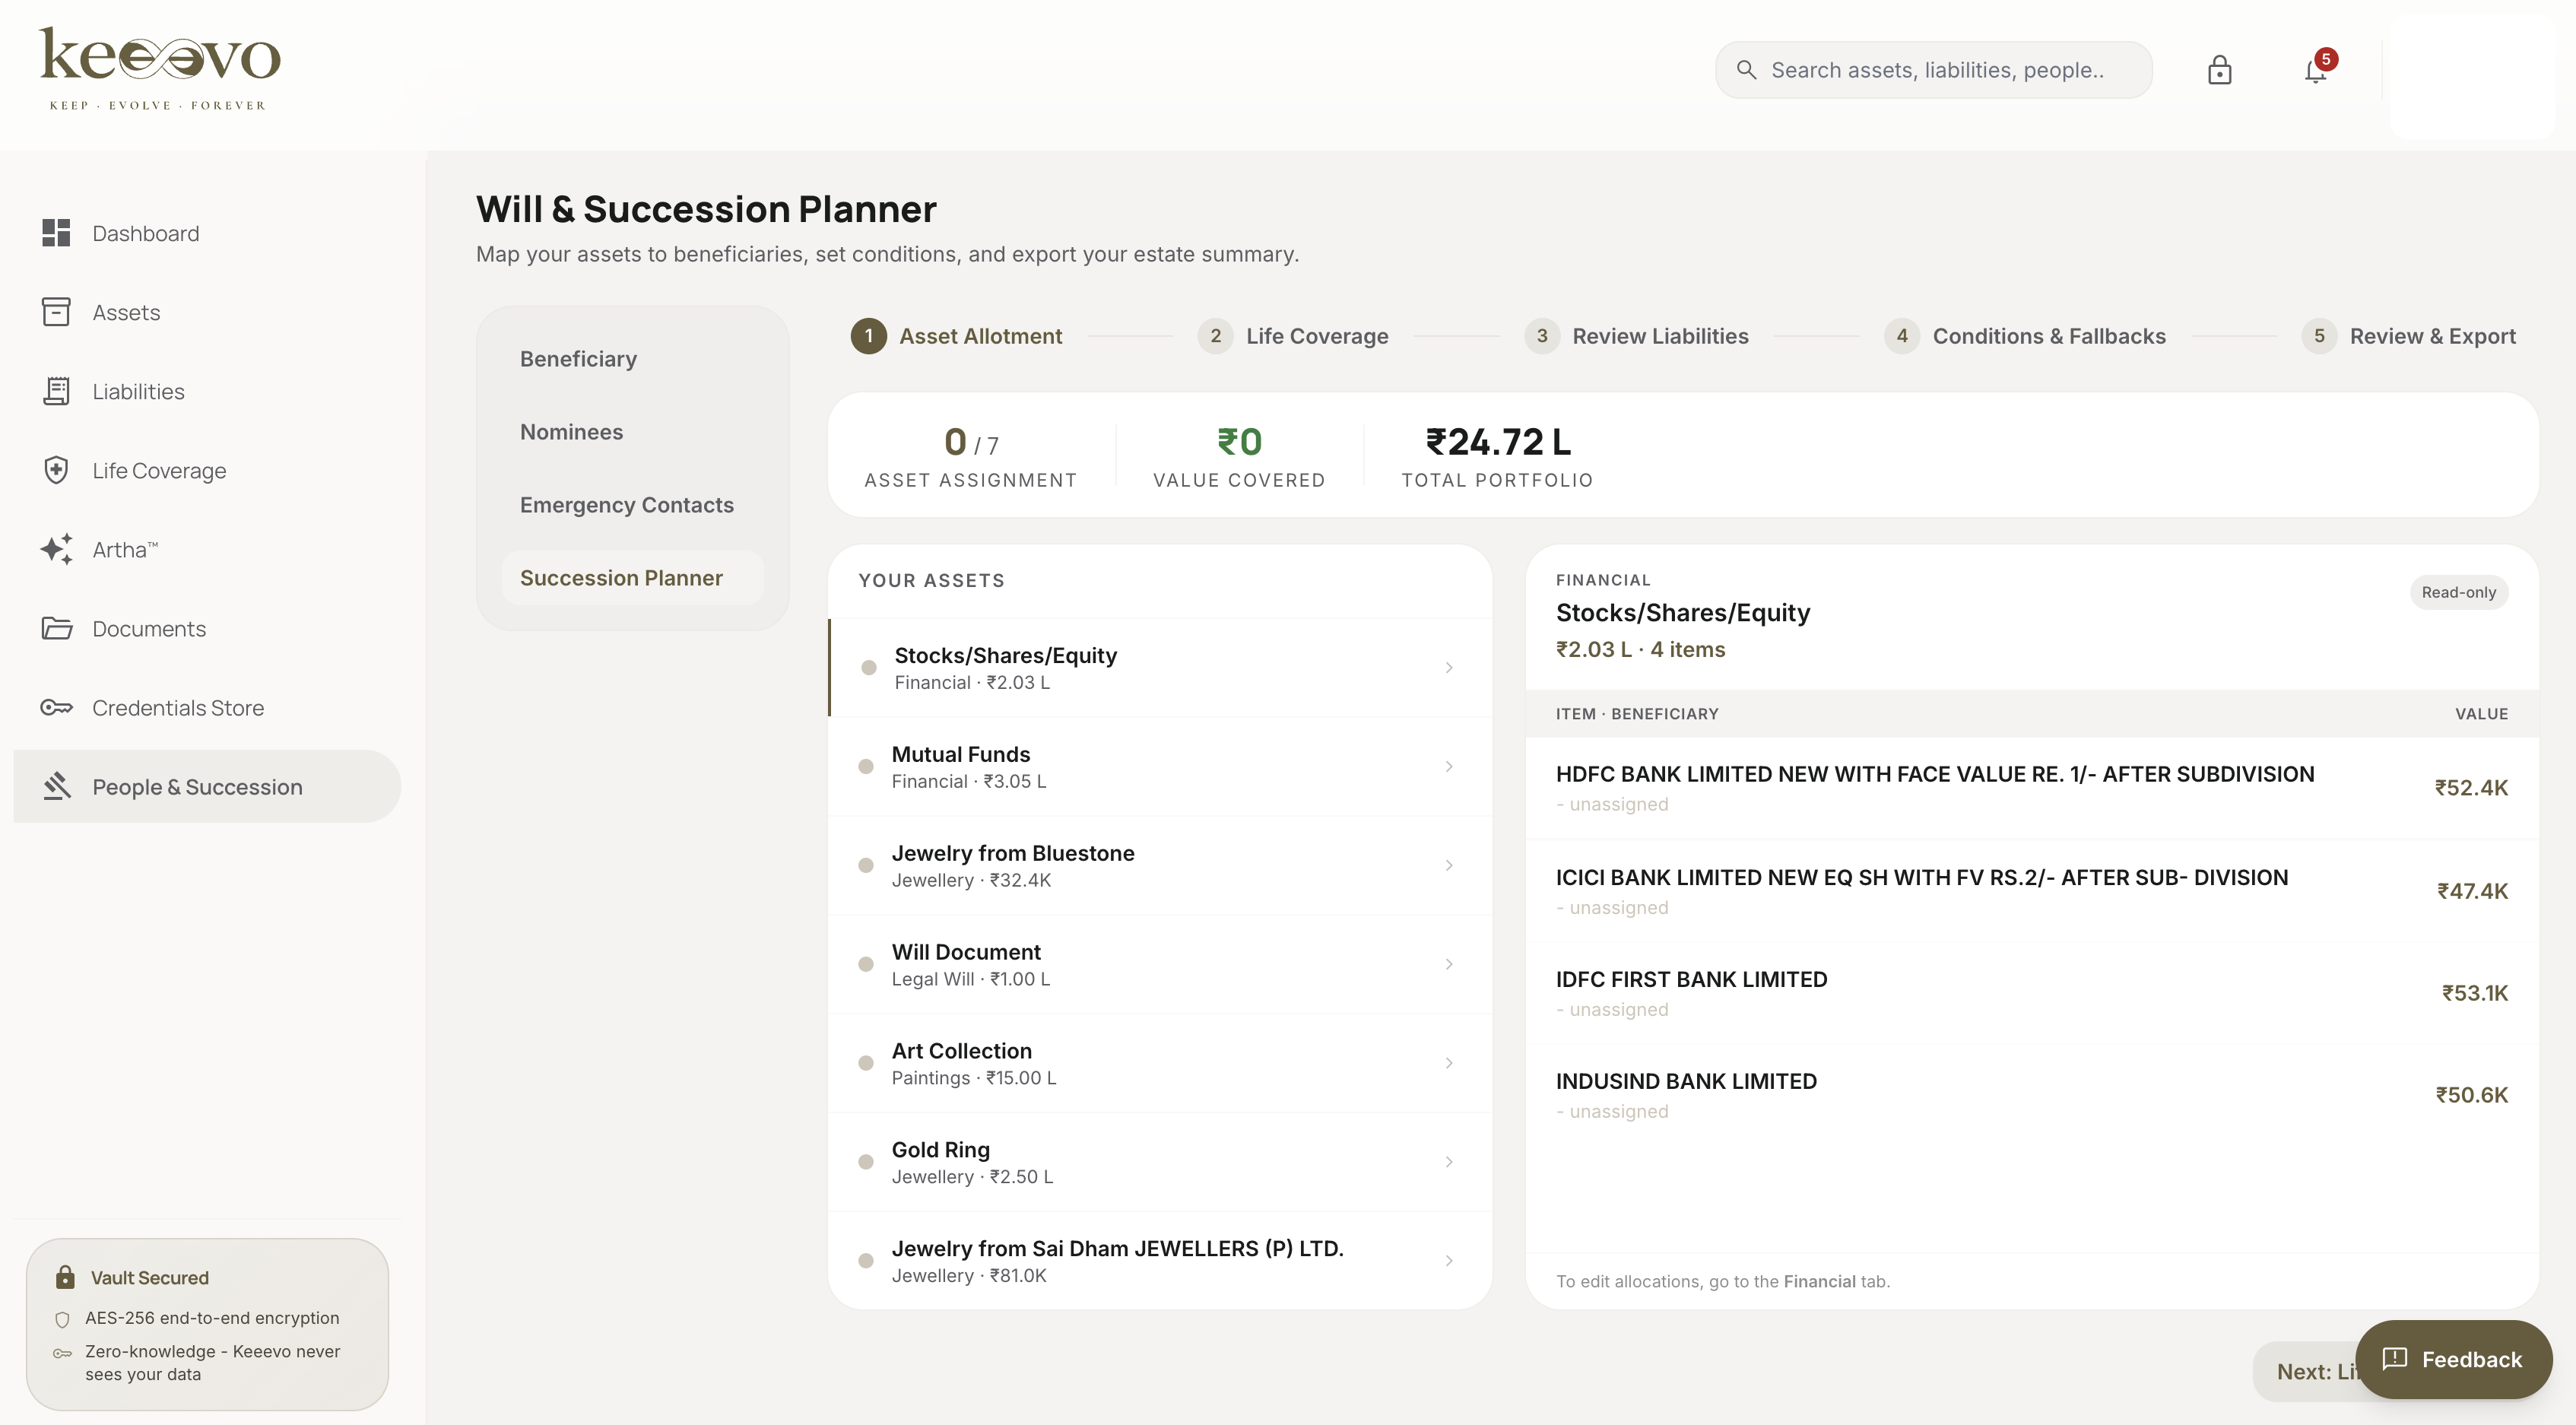Open the Beneficiary tab
The height and width of the screenshot is (1425, 2576).
[x=633, y=359]
